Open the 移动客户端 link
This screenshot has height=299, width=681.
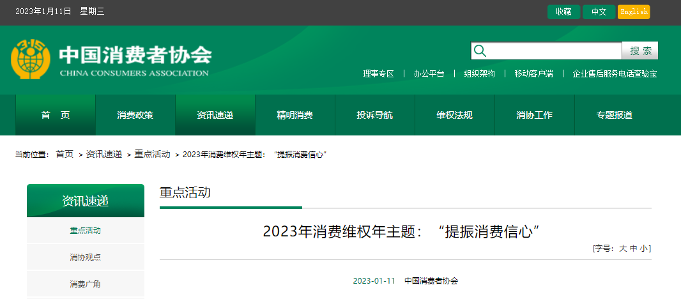[534, 74]
